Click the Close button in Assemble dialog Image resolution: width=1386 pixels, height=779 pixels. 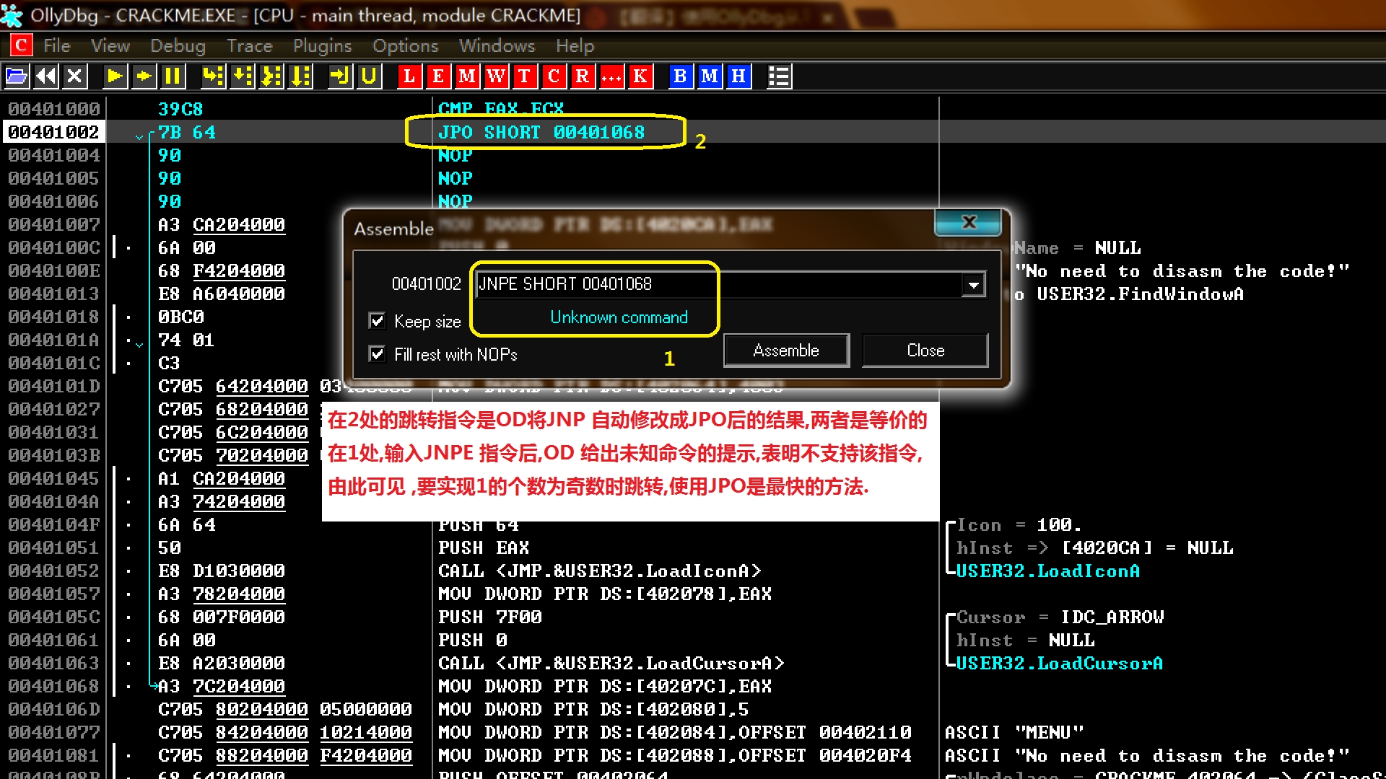click(x=925, y=351)
